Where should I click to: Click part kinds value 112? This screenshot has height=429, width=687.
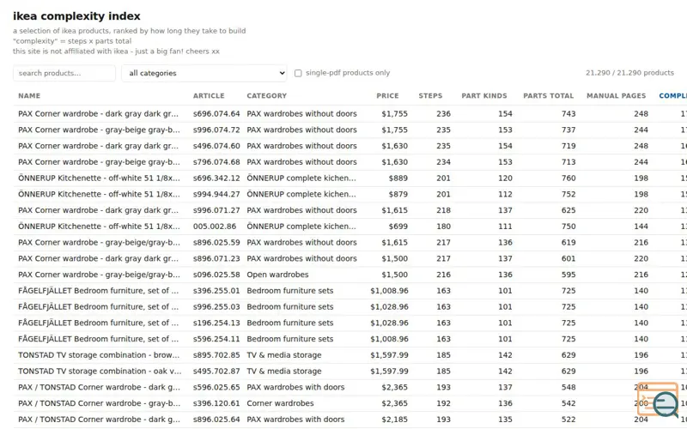coord(505,195)
